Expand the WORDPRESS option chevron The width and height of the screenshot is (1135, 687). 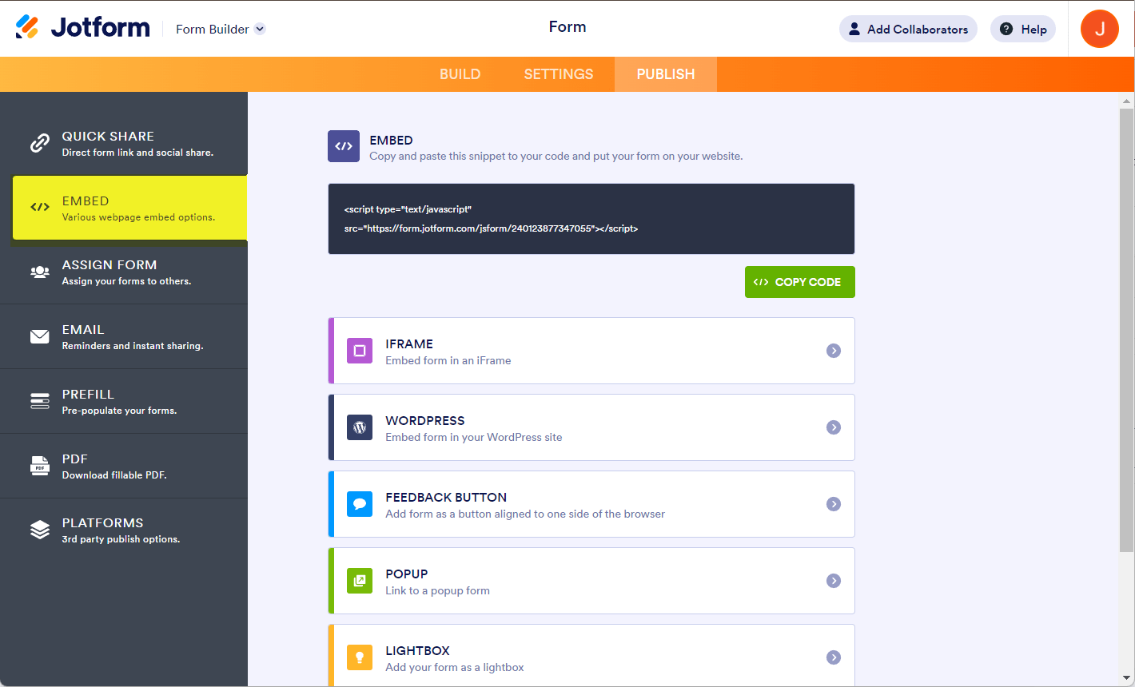[834, 427]
